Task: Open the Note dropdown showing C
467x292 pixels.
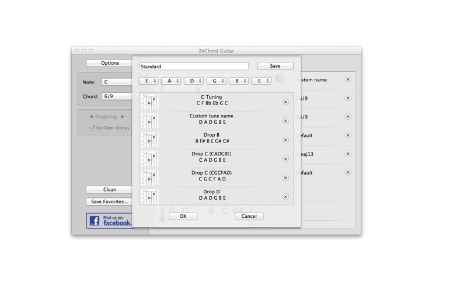Action: click(117, 82)
